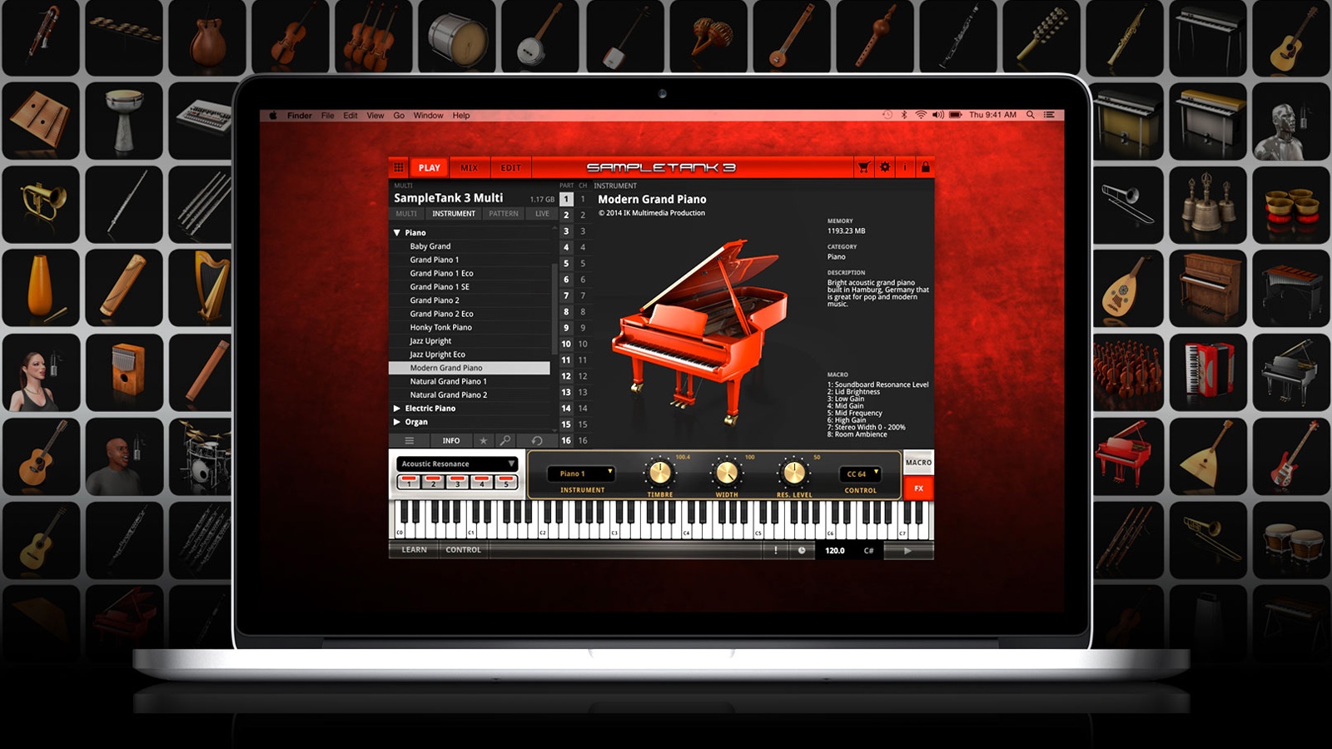
Task: Click the magnifying glass search icon in browser
Action: (505, 440)
